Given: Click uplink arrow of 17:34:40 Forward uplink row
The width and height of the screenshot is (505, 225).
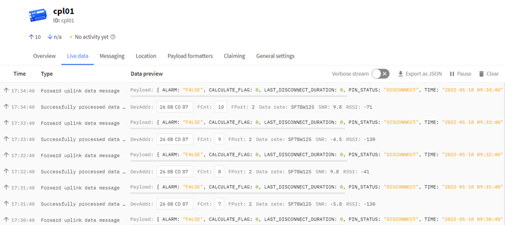Looking at the screenshot, I should click(x=6, y=91).
